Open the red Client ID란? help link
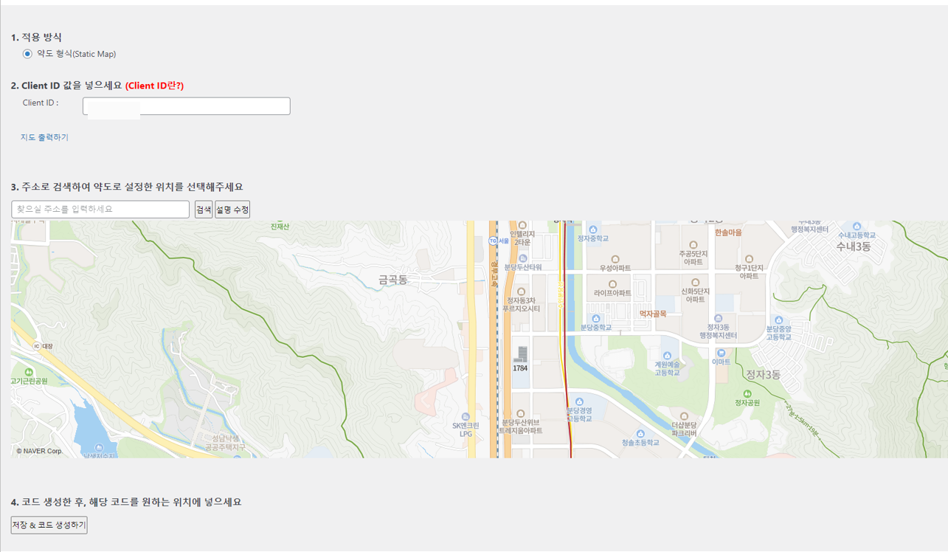948x552 pixels. coord(154,86)
